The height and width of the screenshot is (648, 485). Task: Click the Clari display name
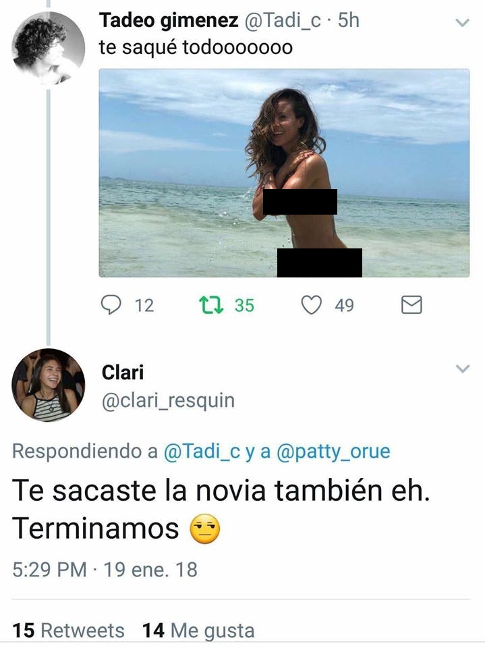coord(123,373)
